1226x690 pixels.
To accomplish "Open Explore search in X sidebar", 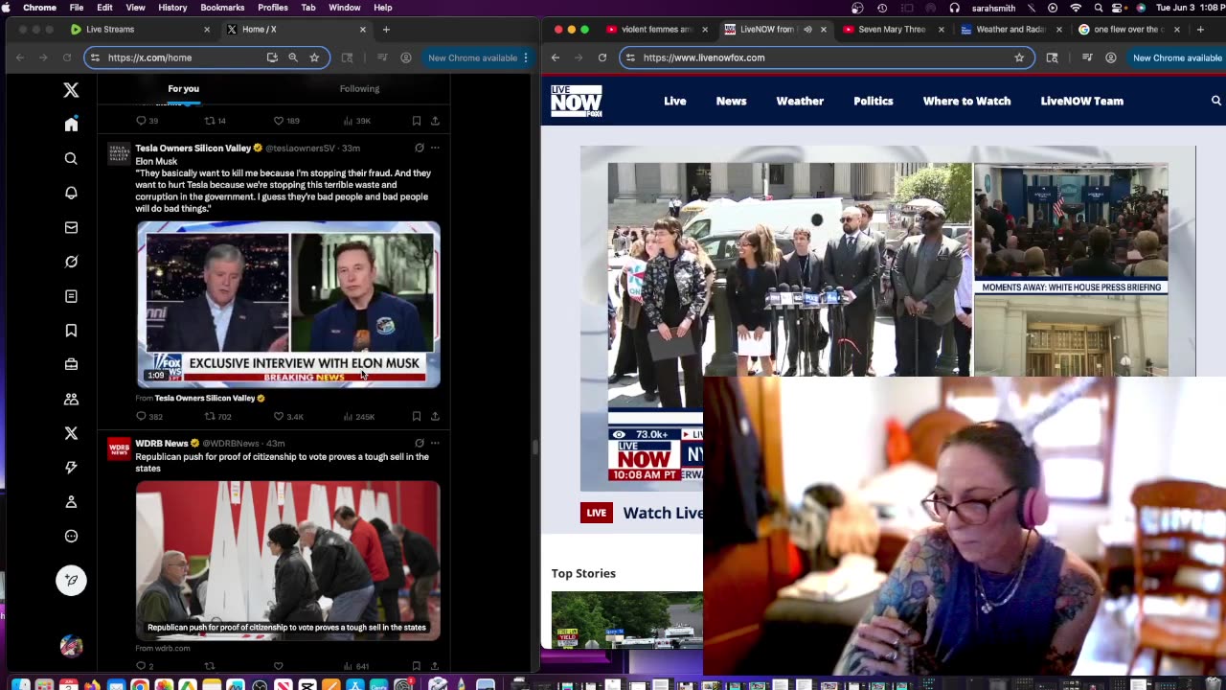I will [71, 159].
